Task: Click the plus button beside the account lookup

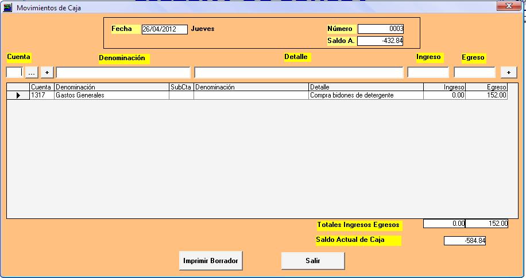Action: [x=47, y=72]
